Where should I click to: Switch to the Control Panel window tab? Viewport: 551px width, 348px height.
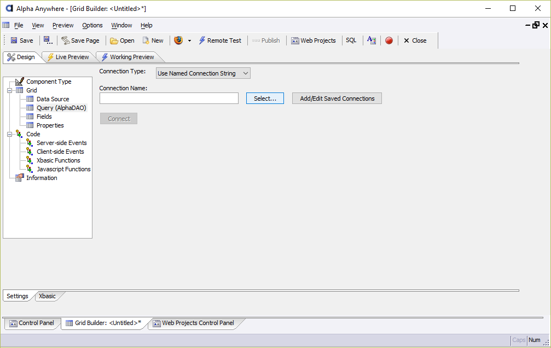coord(32,323)
